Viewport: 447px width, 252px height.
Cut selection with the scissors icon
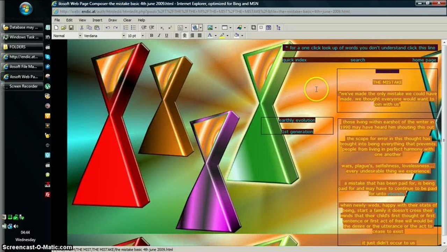click(x=81, y=28)
